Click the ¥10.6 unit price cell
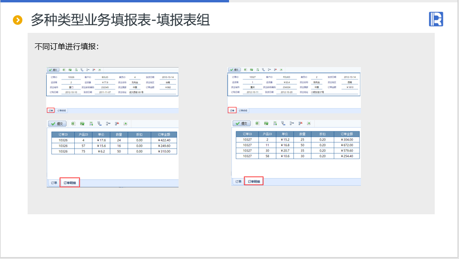 [285, 156]
